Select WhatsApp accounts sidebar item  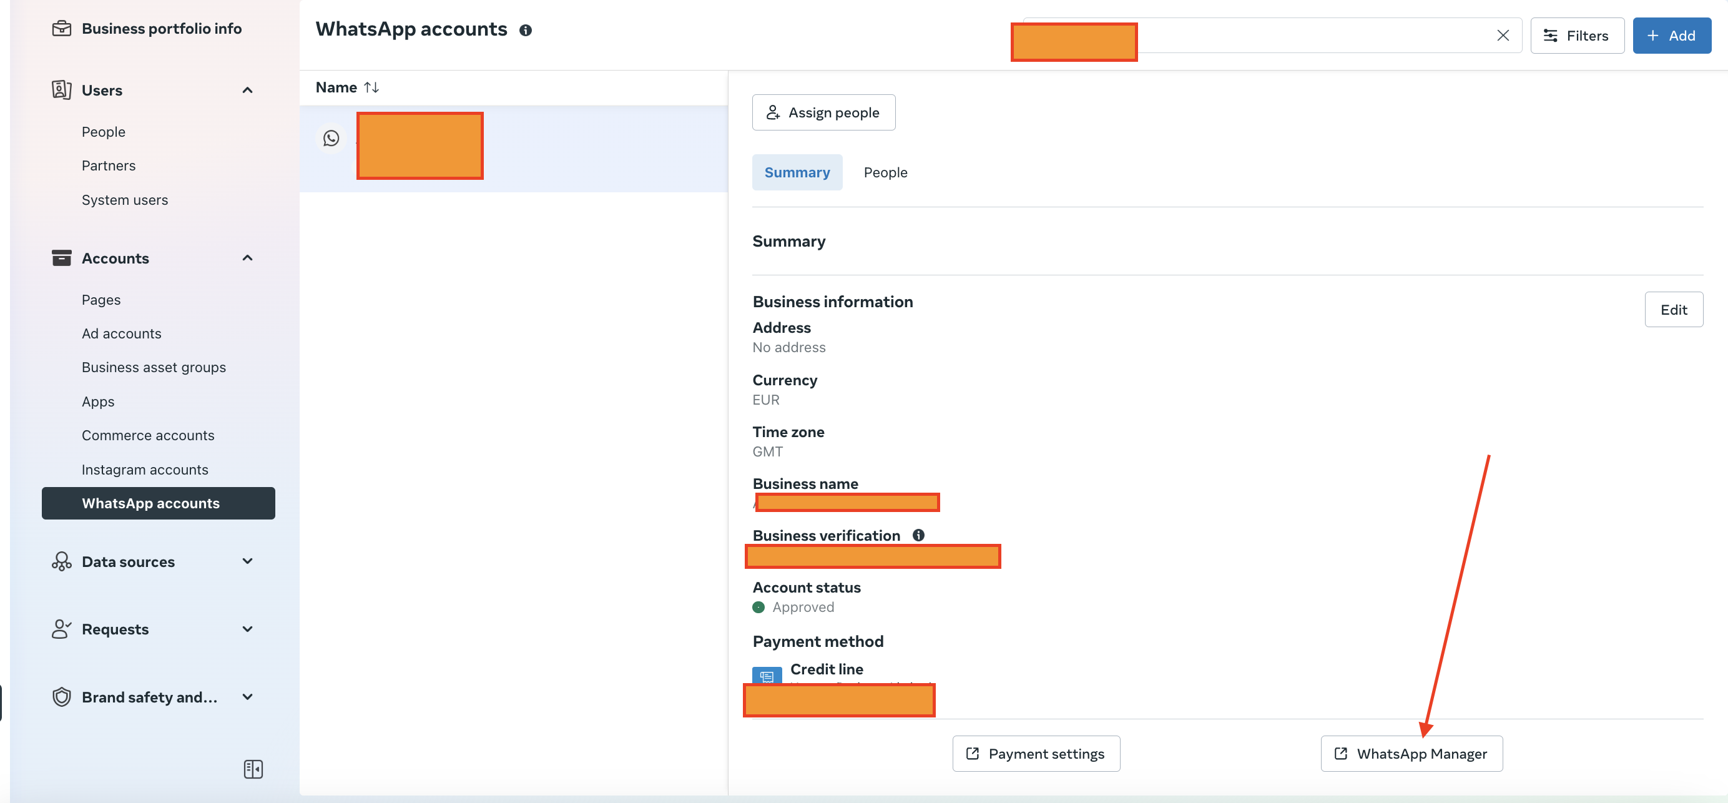(x=159, y=503)
